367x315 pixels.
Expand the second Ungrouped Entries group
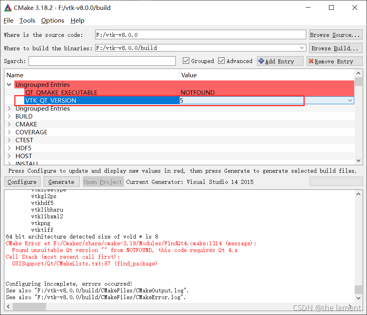pyautogui.click(x=9, y=109)
